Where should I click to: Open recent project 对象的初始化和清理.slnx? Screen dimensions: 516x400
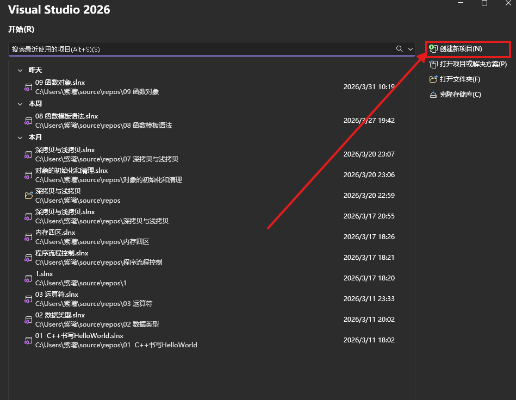(x=211, y=175)
